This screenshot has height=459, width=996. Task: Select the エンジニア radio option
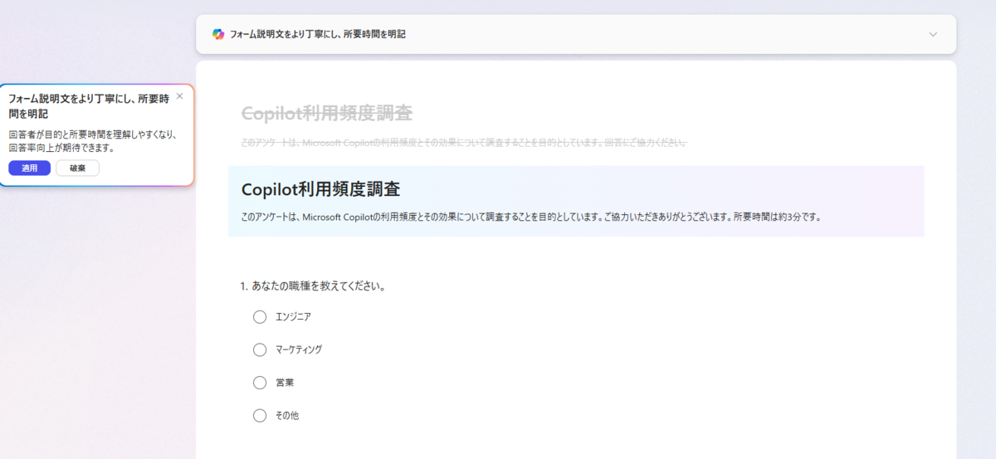[260, 316]
